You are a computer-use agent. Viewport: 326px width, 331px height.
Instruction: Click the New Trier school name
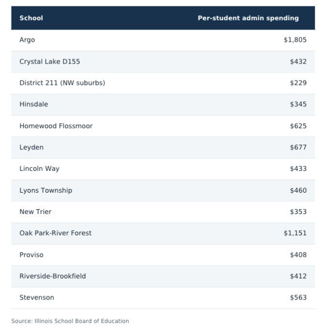35,212
